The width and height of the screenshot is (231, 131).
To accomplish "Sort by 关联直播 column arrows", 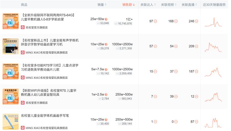I will tap(196, 5).
